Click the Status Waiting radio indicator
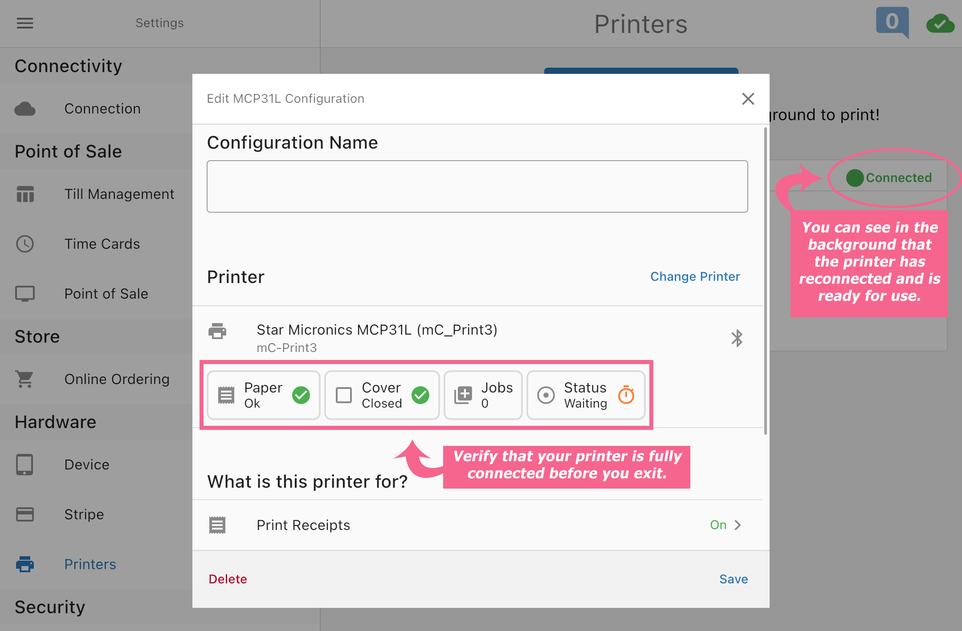This screenshot has width=962, height=631. tap(546, 395)
